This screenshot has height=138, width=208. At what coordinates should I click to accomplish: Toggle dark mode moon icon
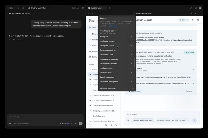tap(116, 125)
